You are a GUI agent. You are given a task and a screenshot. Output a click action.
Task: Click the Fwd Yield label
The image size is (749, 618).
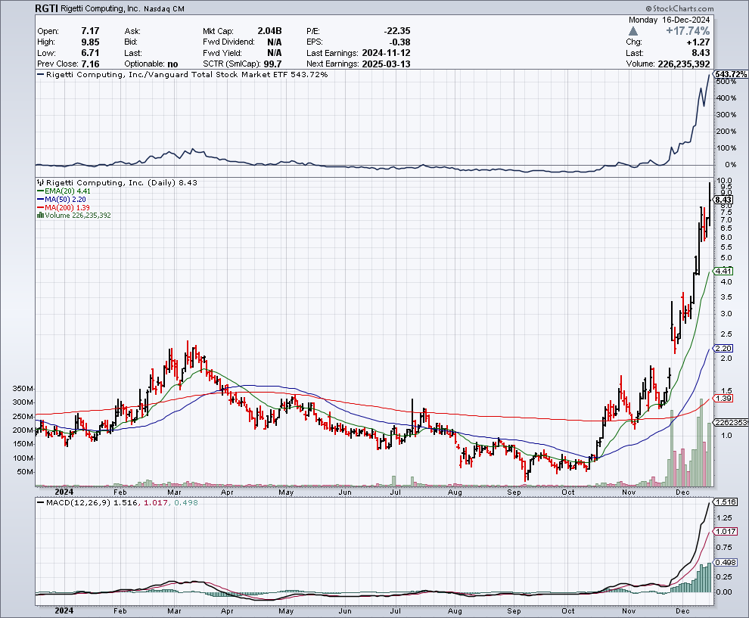pos(222,53)
